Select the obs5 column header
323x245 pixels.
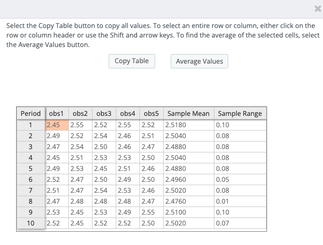[x=151, y=113]
